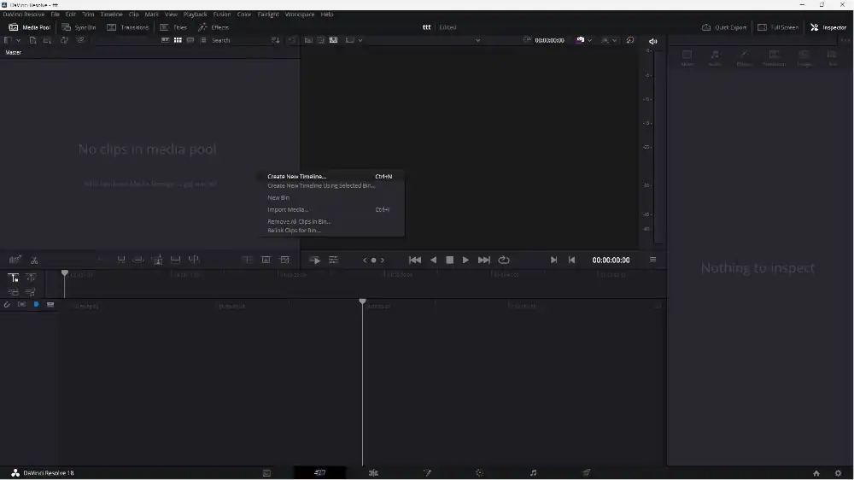This screenshot has height=480, width=854.
Task: Toggle the Inspector panel
Action: pos(828,27)
